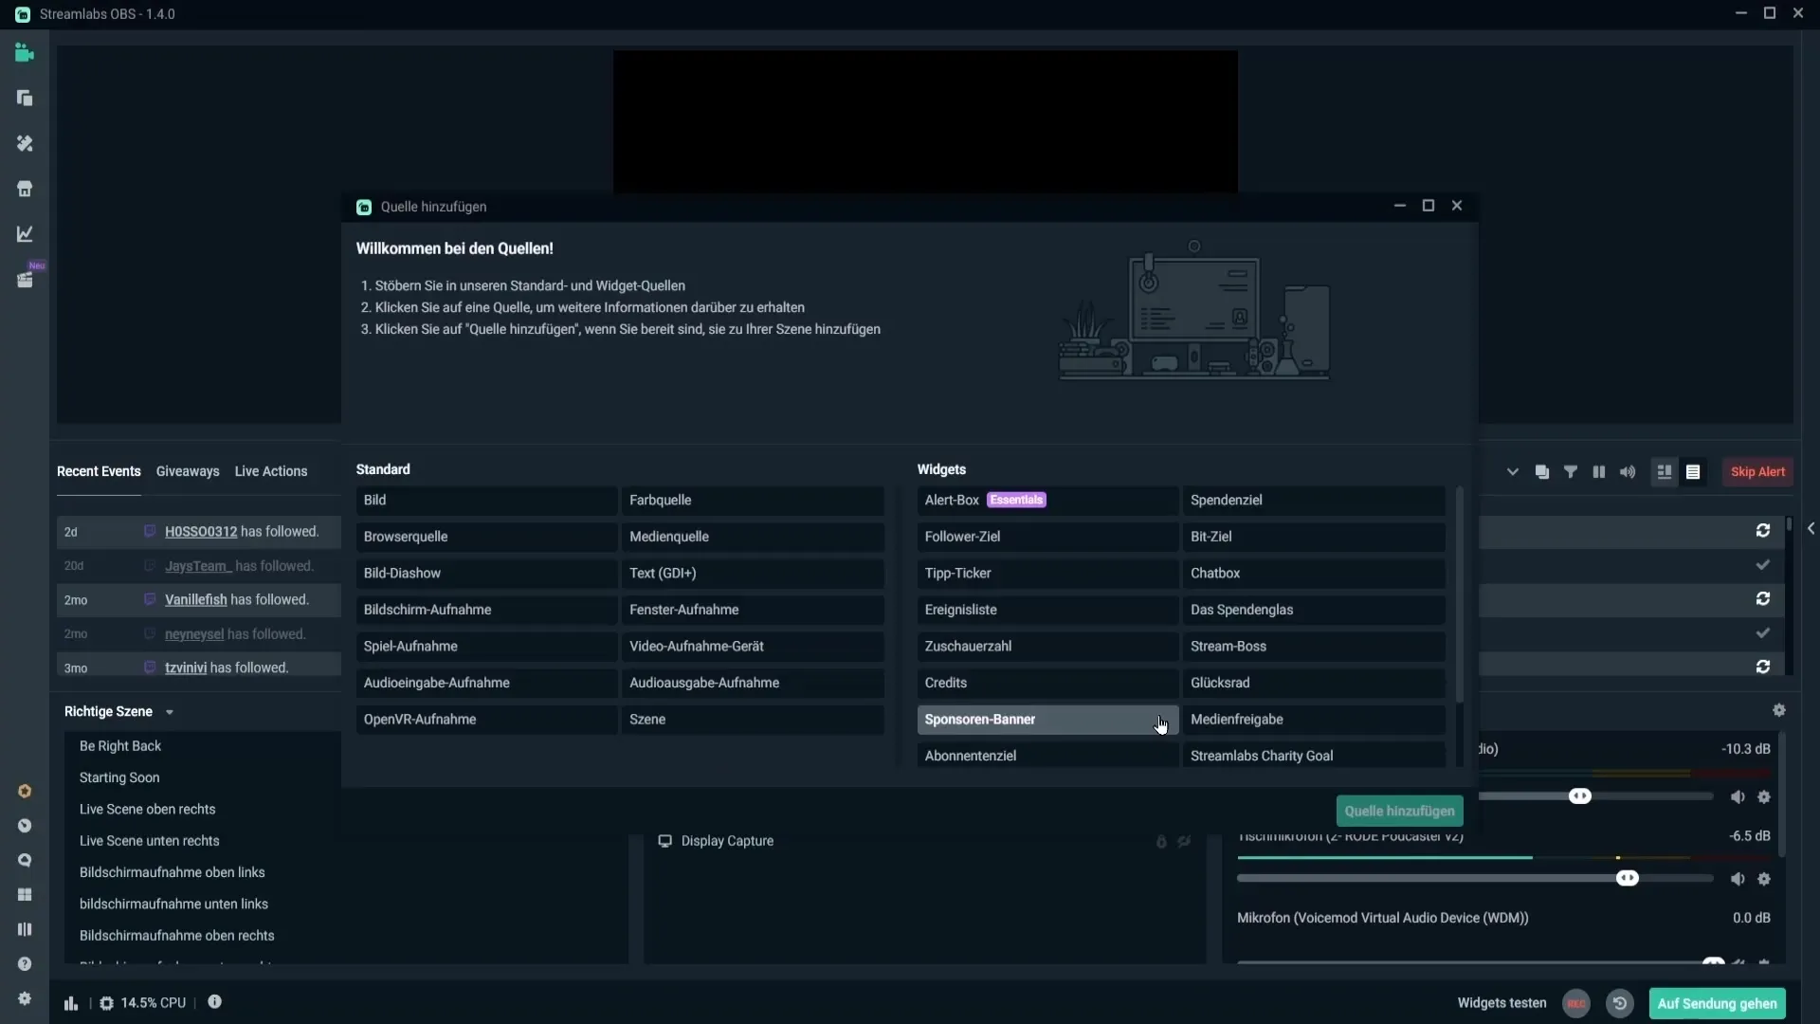This screenshot has height=1024, width=1820.
Task: Toggle the replay buffer button in footer
Action: [x=1620, y=1003]
